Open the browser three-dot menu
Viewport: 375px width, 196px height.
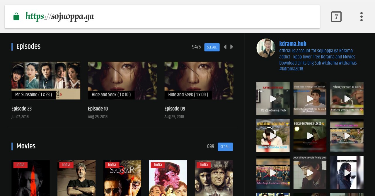click(x=362, y=17)
